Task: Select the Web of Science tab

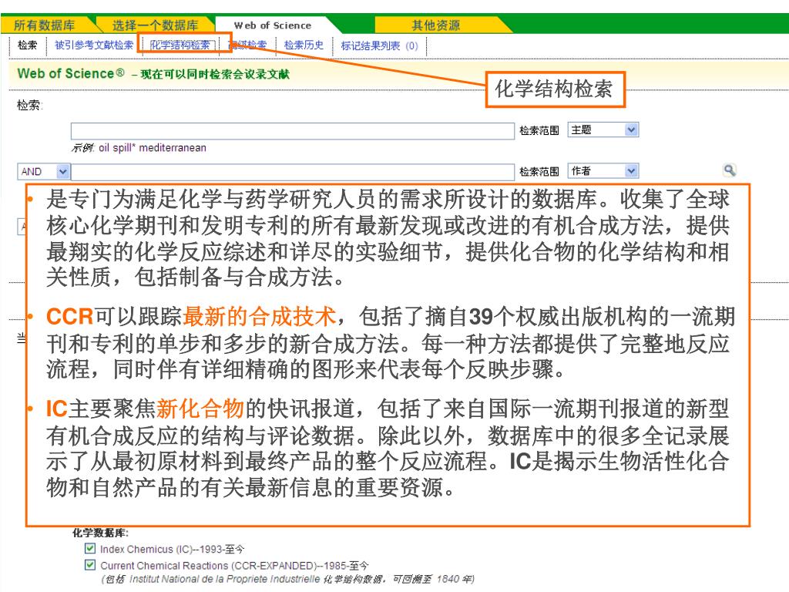Action: click(x=273, y=25)
